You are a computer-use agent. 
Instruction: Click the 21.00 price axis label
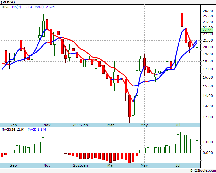pyautogui.click(x=208, y=40)
